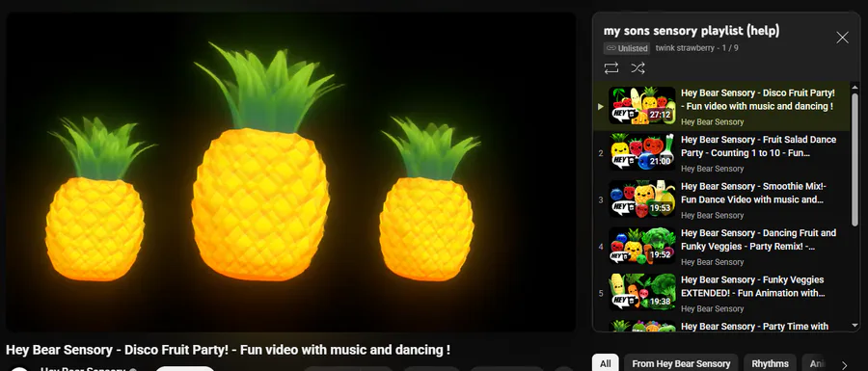This screenshot has height=371, width=868.
Task: Toggle loop playlist icon
Action: [x=611, y=68]
